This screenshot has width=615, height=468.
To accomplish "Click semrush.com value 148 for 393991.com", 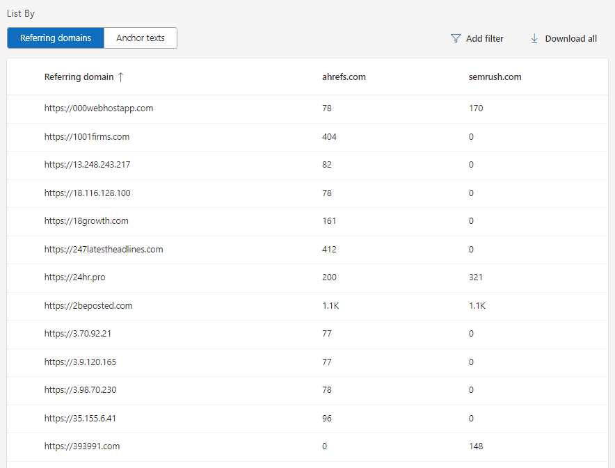I will (x=476, y=446).
